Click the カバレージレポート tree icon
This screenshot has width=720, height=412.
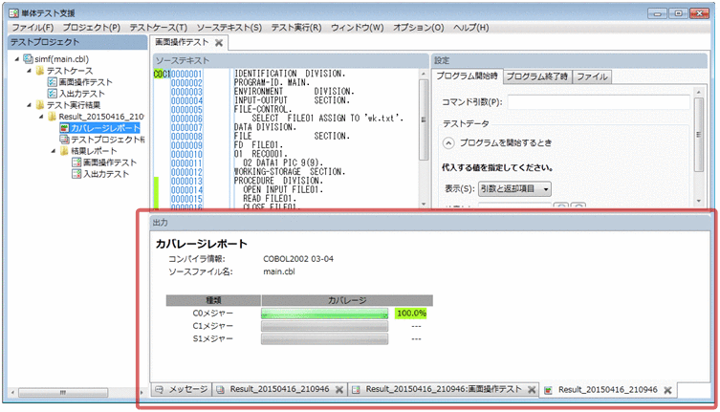(64, 128)
